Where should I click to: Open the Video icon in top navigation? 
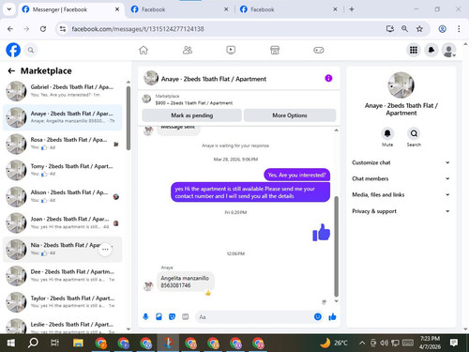coord(231,50)
